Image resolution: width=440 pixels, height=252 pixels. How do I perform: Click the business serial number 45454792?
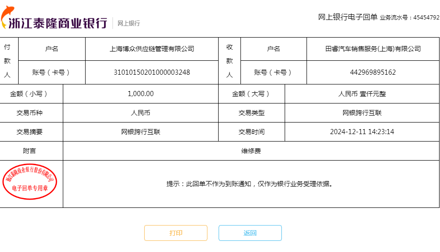point(427,18)
